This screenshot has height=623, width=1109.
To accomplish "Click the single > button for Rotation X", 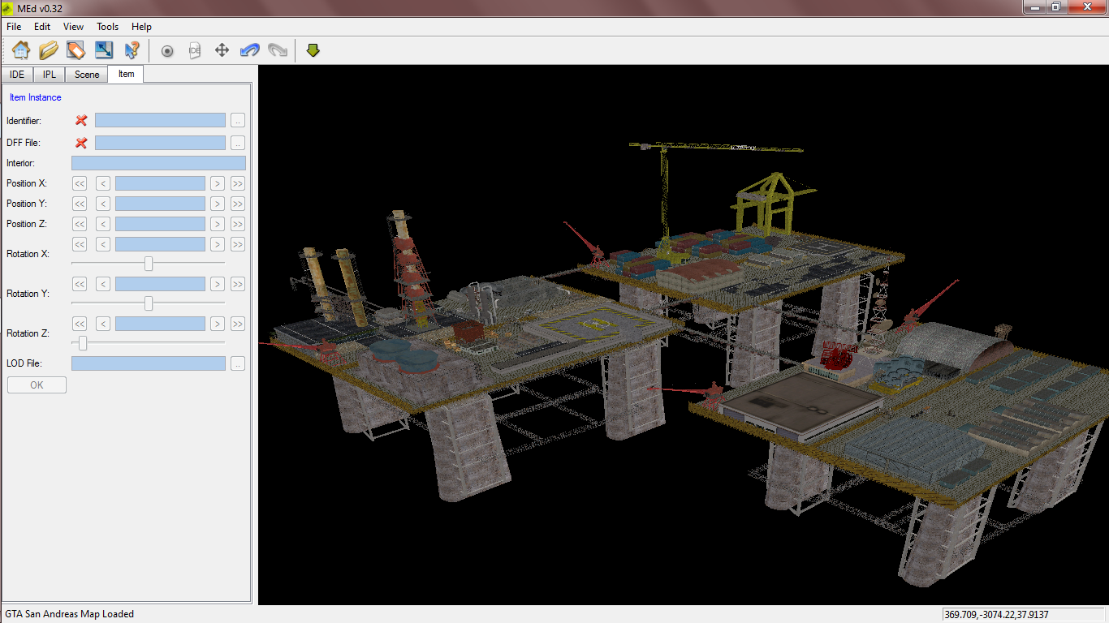I will 218,244.
